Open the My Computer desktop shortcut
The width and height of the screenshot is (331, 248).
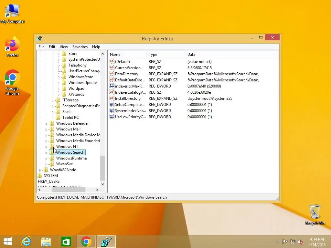tap(13, 14)
